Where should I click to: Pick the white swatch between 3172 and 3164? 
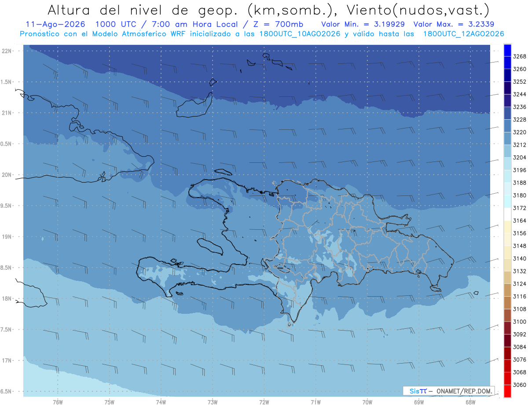click(507, 214)
